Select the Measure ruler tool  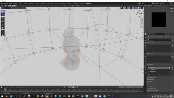pos(3,35)
